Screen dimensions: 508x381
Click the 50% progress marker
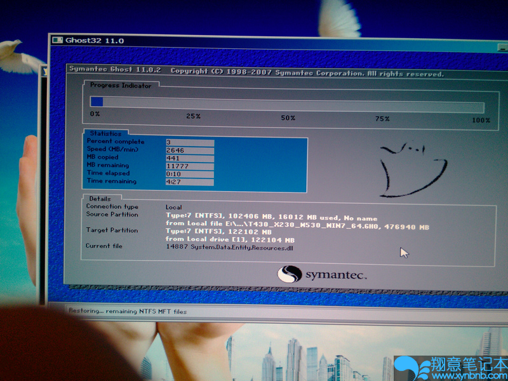click(288, 117)
